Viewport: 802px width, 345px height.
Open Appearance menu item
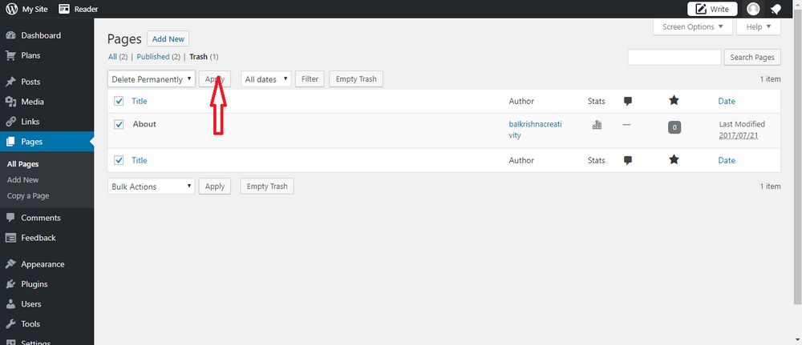click(x=43, y=264)
